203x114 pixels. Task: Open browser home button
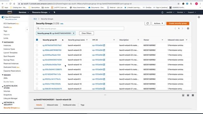click(14, 4)
